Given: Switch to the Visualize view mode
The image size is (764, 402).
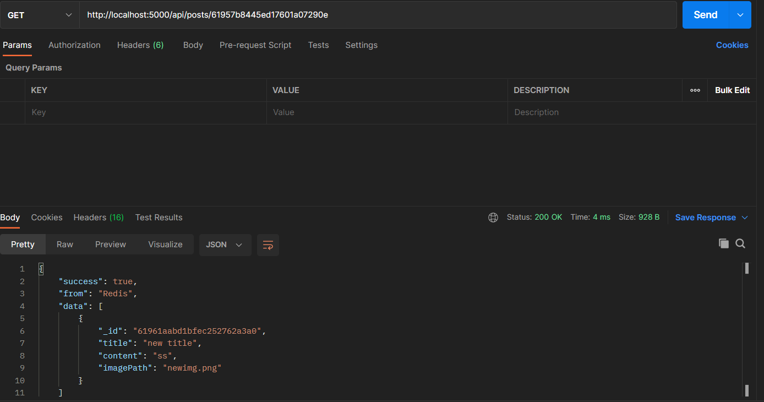Looking at the screenshot, I should tap(165, 245).
